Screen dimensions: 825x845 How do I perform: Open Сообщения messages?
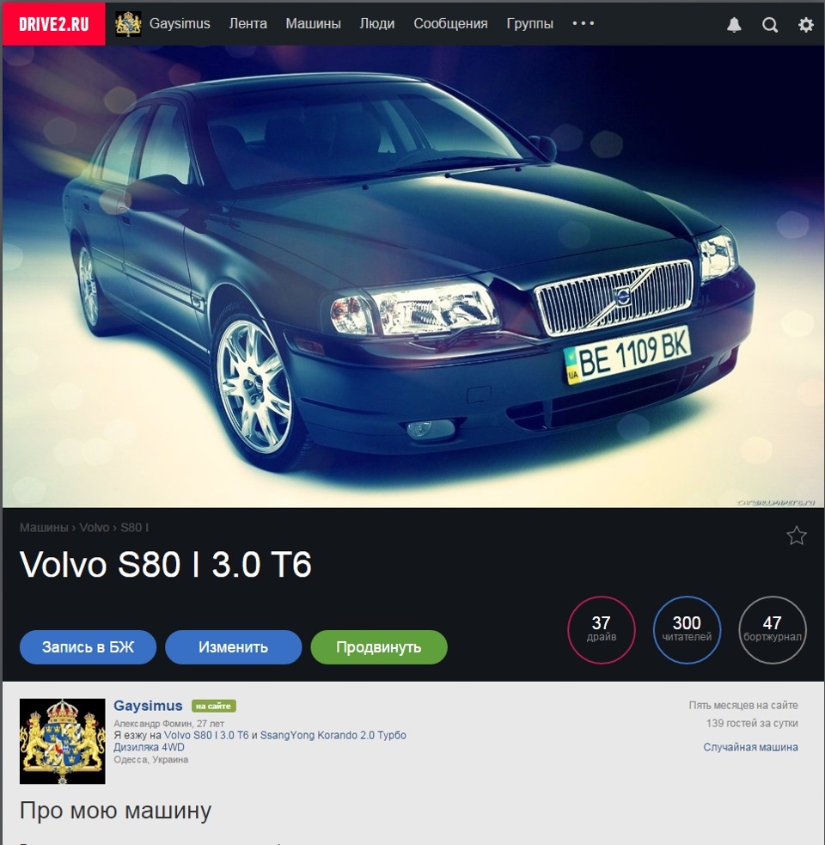[x=450, y=24]
